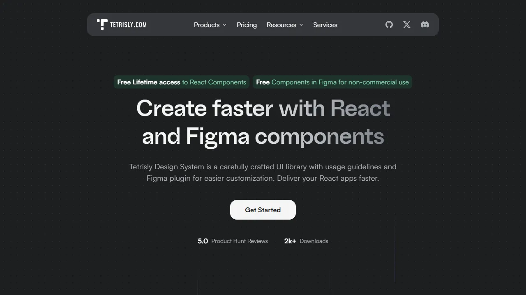Click the 2k+ Downloads stat
526x295 pixels.
(x=306, y=241)
